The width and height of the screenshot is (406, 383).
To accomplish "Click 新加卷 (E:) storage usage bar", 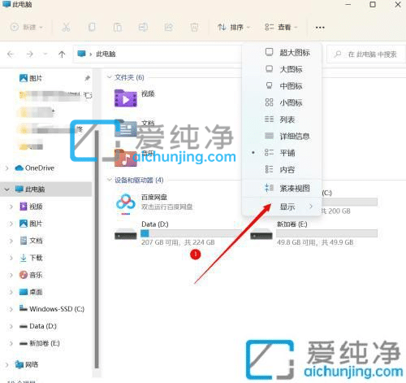I will pyautogui.click(x=326, y=233).
